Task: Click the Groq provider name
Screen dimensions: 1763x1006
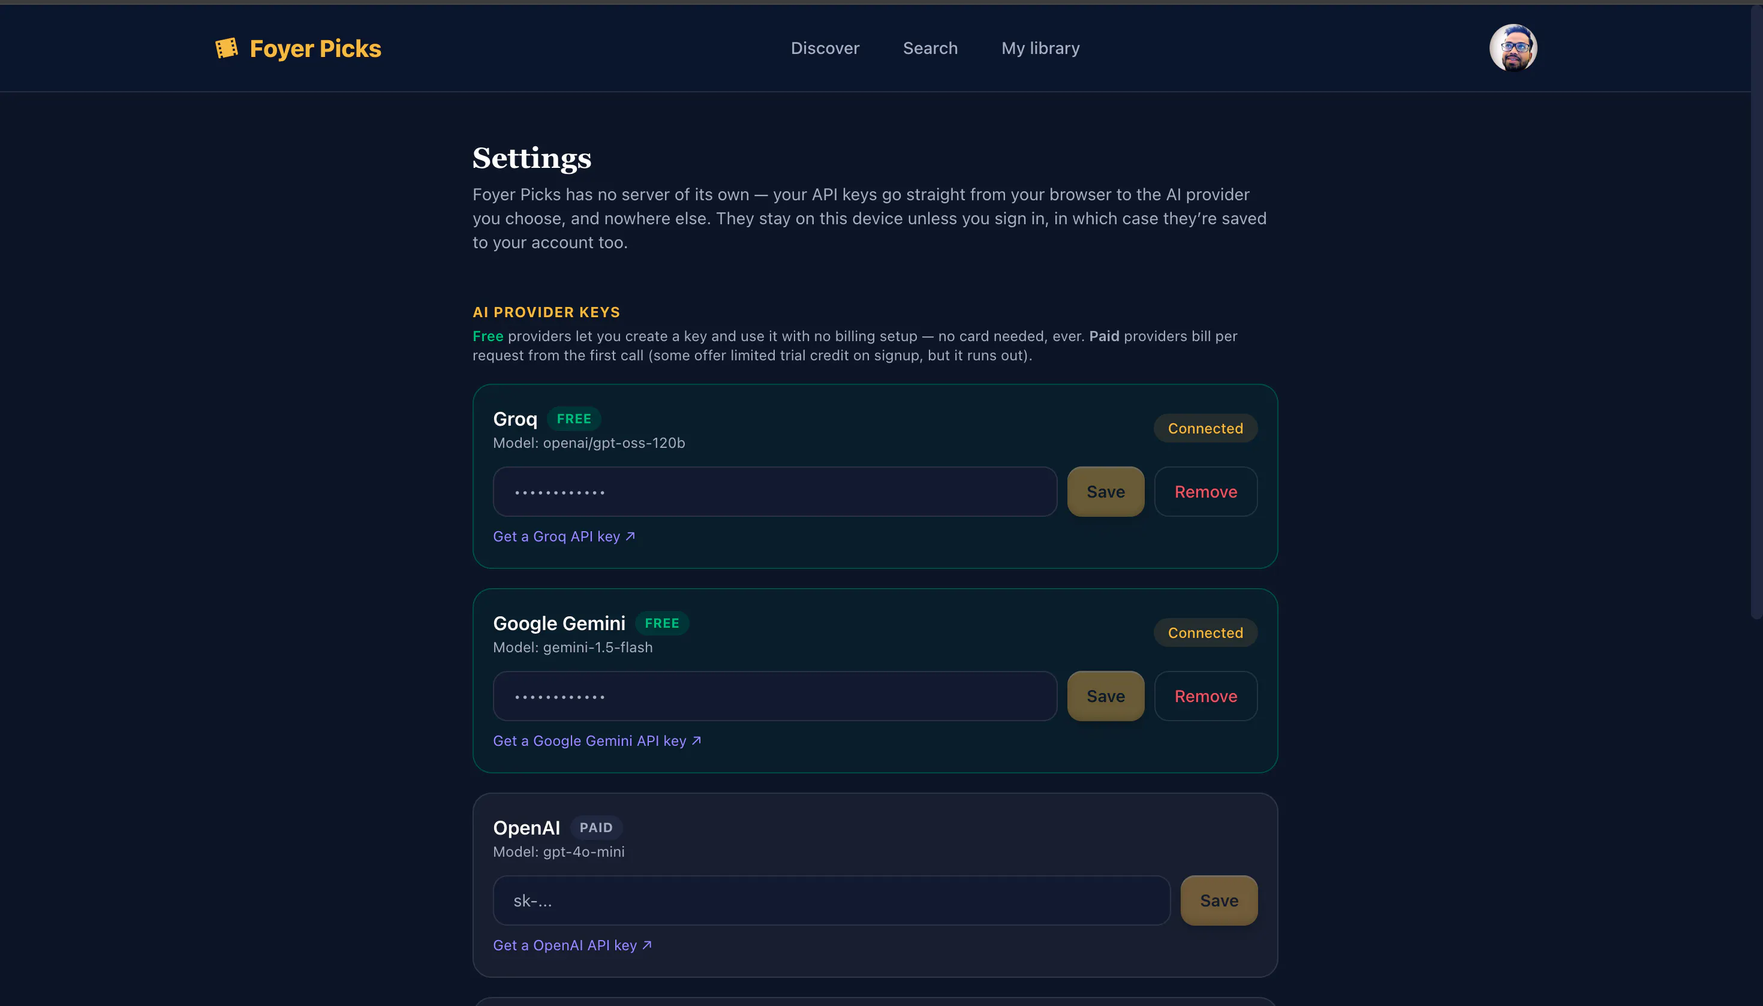Action: (x=515, y=418)
